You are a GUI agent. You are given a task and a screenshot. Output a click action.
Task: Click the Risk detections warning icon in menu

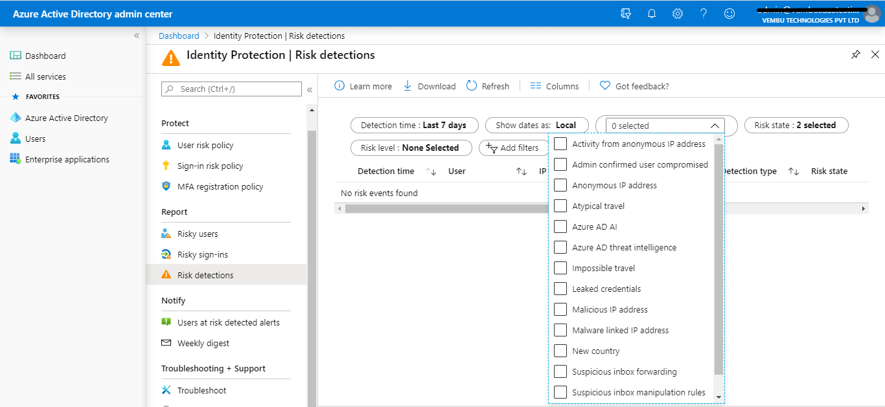(167, 275)
